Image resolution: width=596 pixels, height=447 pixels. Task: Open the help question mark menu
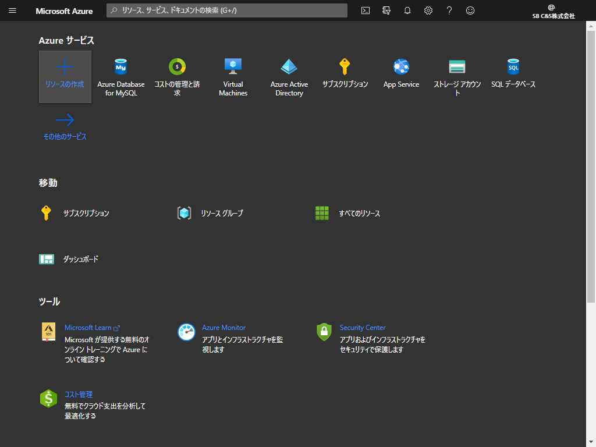pos(449,10)
